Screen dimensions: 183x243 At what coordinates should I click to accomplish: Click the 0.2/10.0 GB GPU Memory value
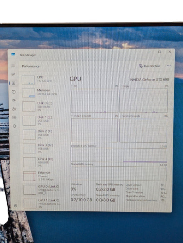[x=81, y=200]
